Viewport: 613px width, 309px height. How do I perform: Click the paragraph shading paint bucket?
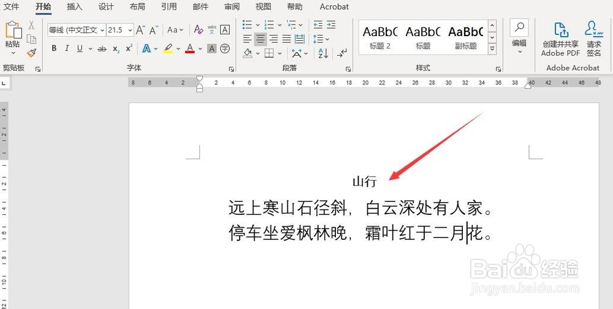tap(247, 53)
